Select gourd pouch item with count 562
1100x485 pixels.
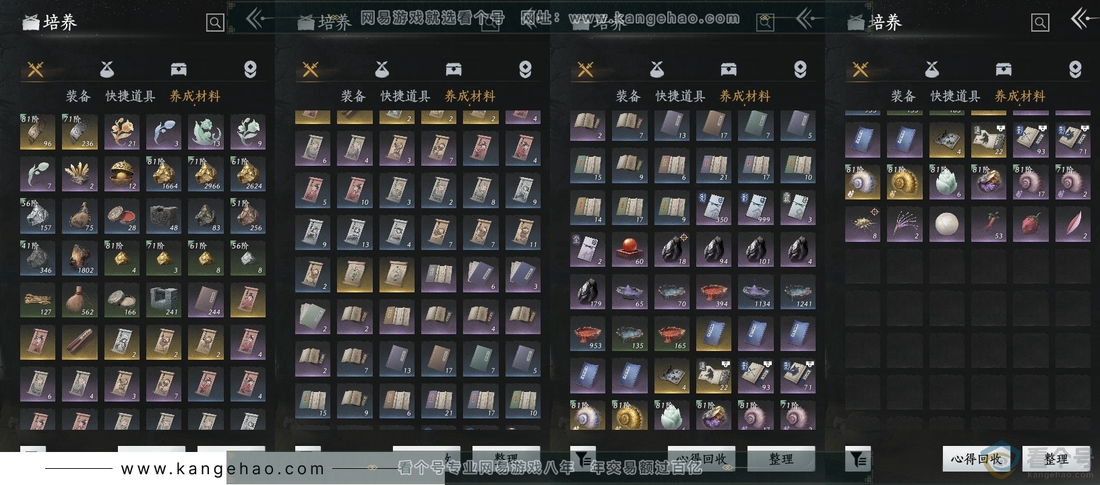(80, 300)
